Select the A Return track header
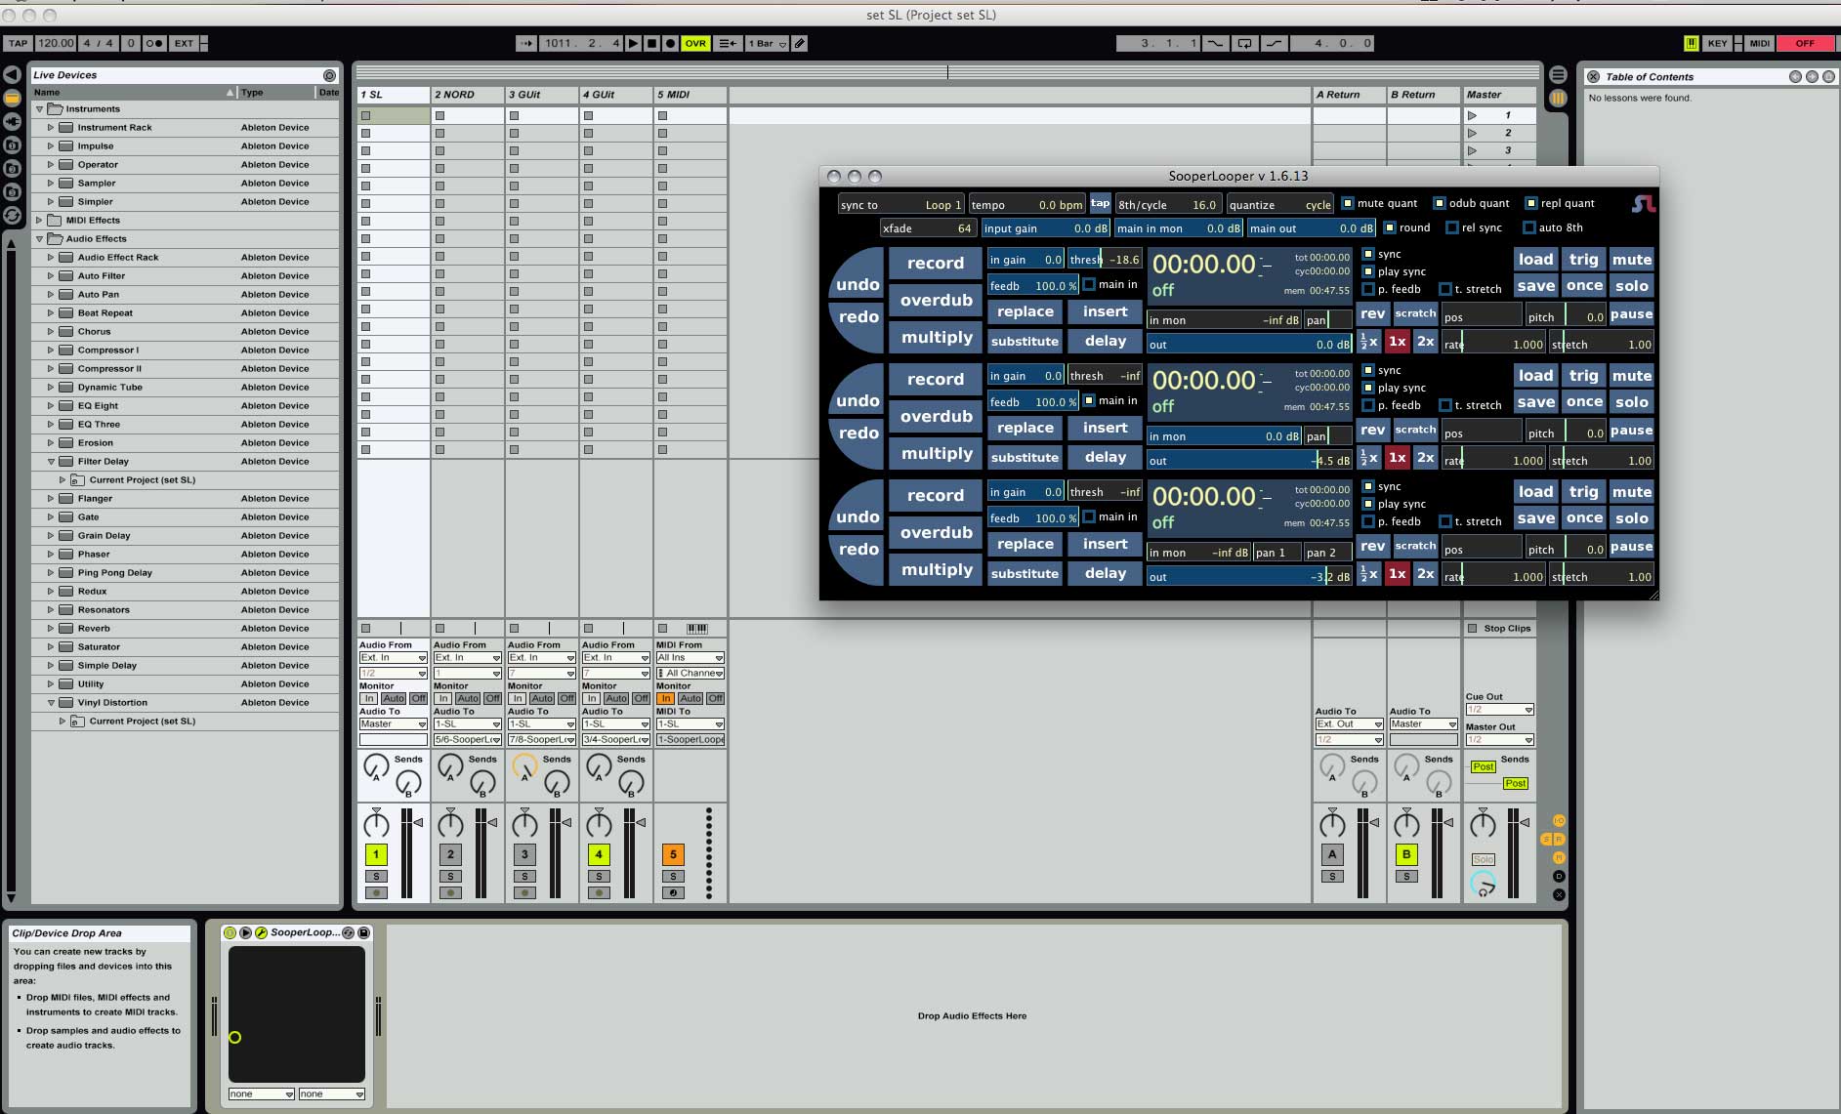Image resolution: width=1841 pixels, height=1114 pixels. [x=1349, y=95]
